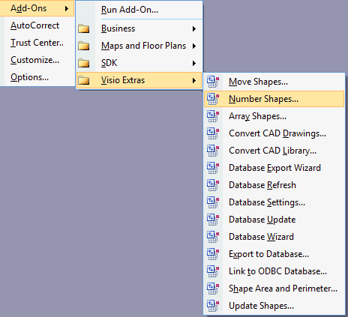Click the icon beside Convert CAD Drawings
The width and height of the screenshot is (348, 317).
(x=213, y=133)
